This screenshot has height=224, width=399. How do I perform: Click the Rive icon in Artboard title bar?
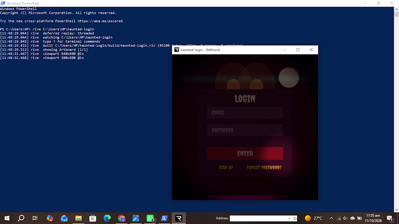(x=177, y=50)
